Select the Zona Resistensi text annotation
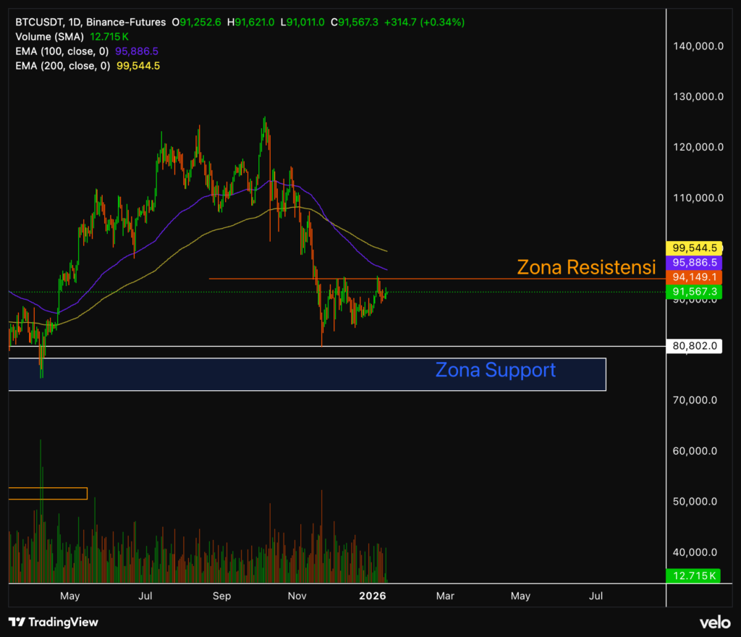The image size is (741, 637). click(x=586, y=266)
